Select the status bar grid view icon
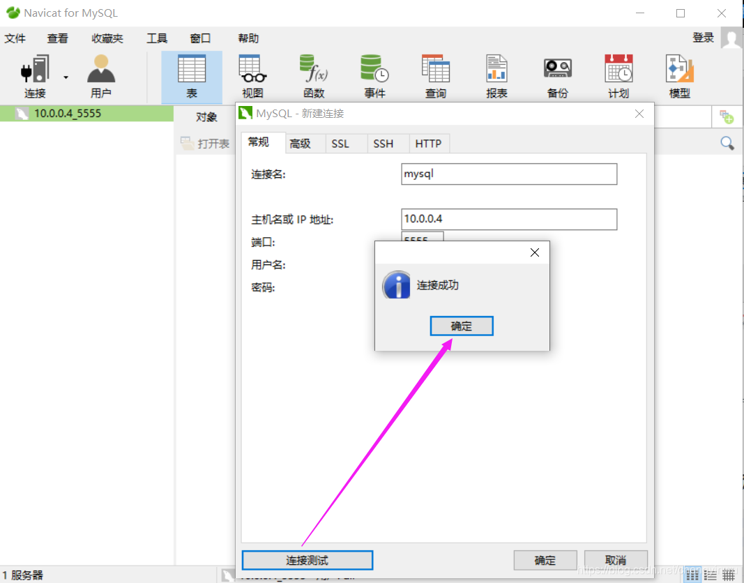This screenshot has height=583, width=744. [x=729, y=575]
